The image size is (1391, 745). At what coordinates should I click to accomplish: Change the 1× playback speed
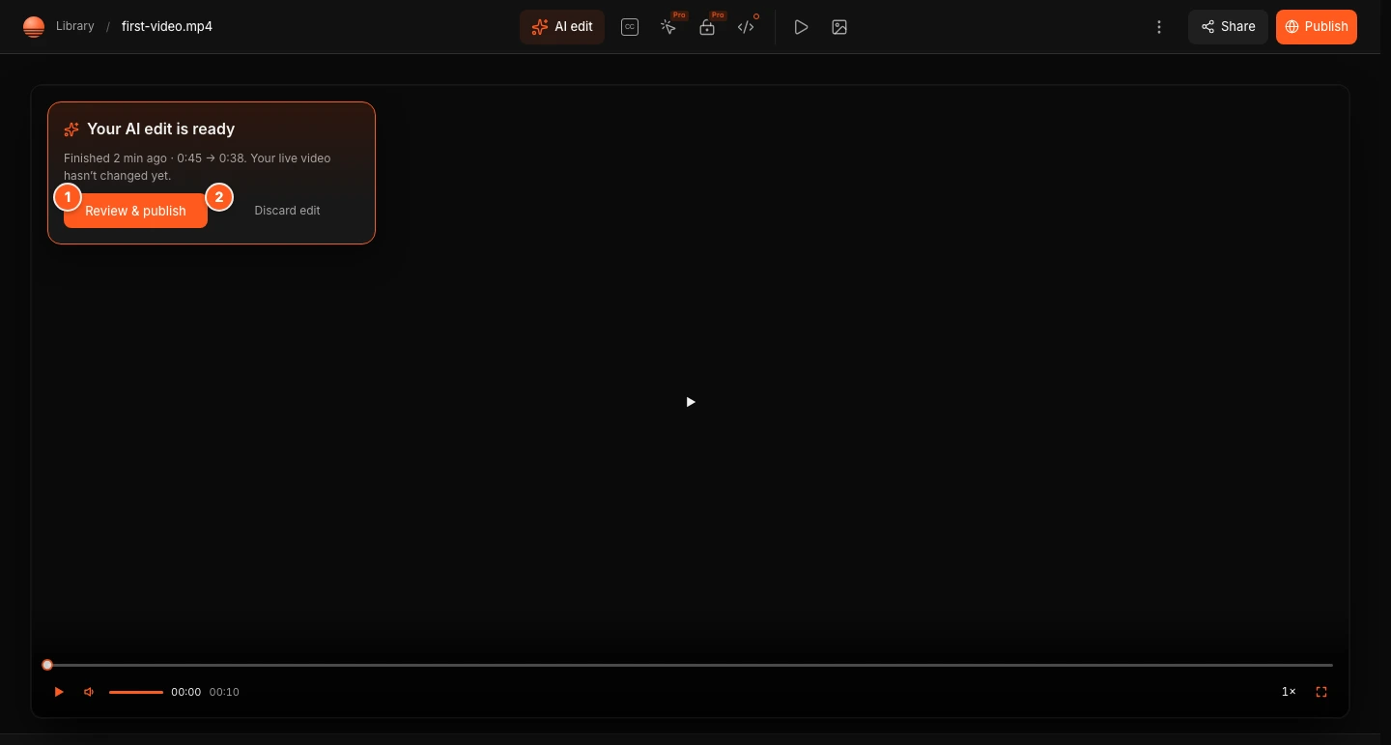tap(1289, 692)
